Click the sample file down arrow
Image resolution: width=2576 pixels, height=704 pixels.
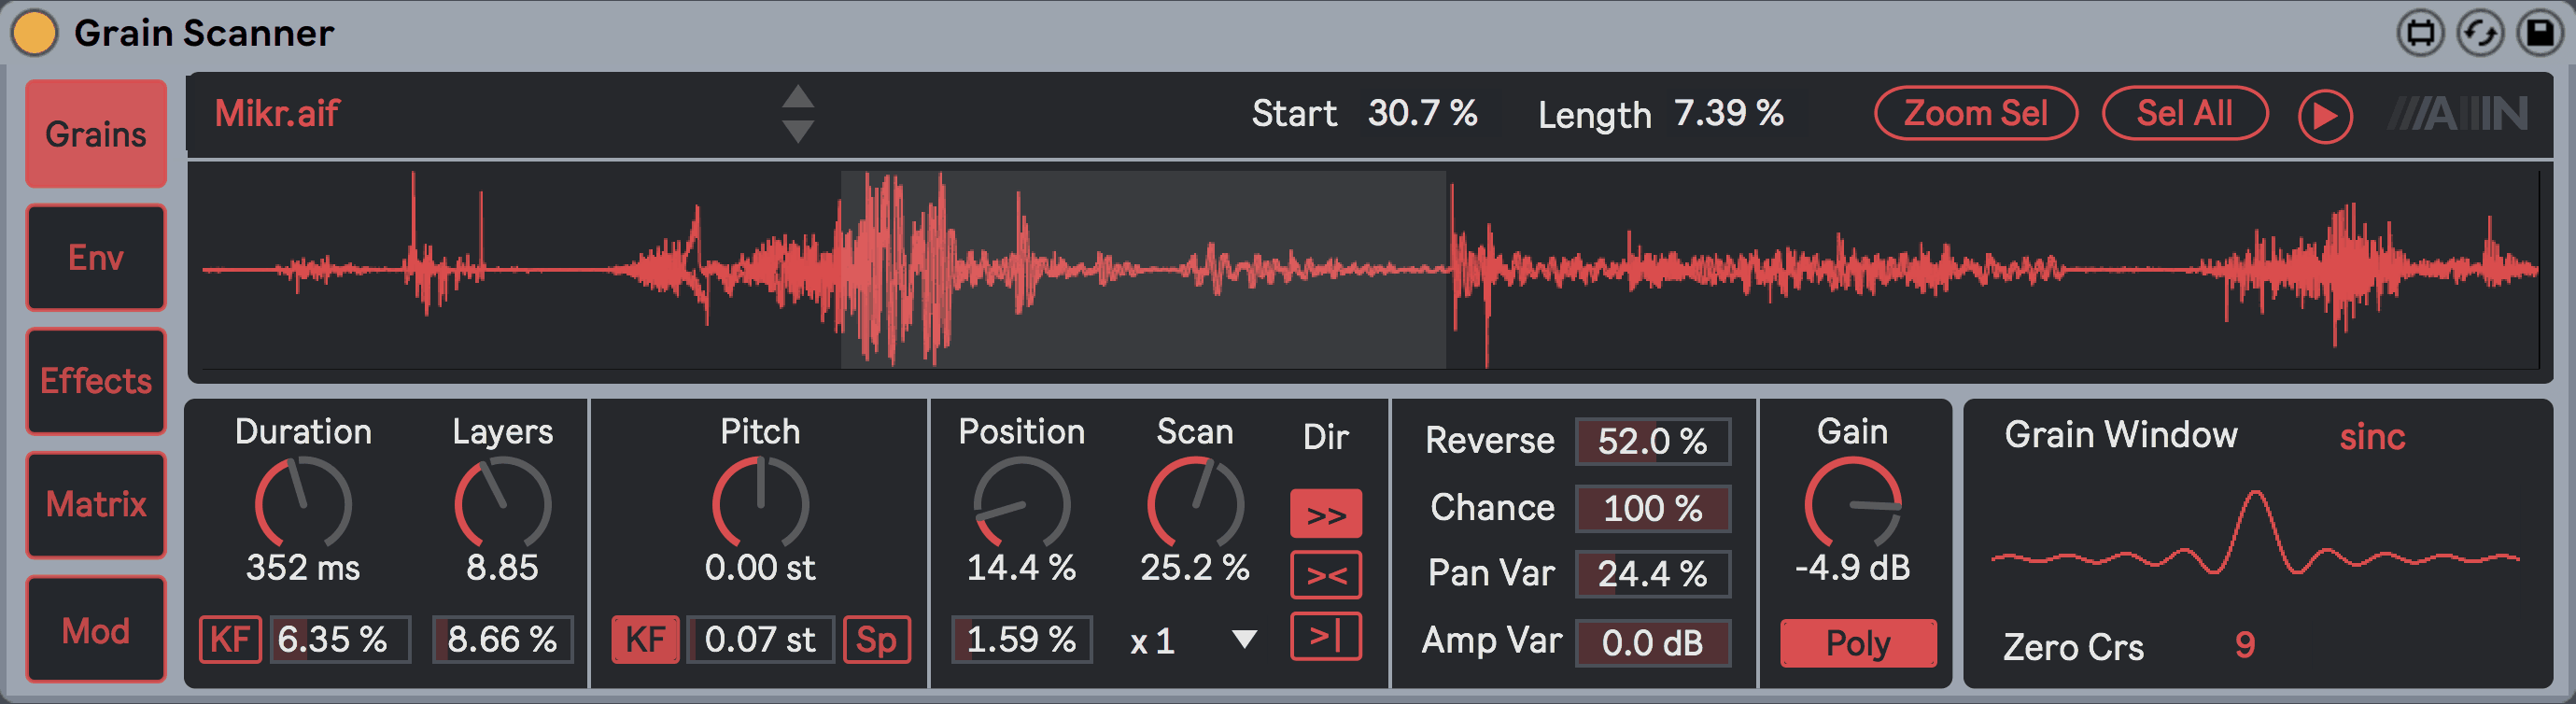click(797, 131)
